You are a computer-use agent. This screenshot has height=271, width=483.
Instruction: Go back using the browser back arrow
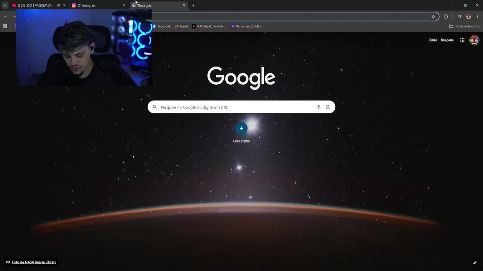pyautogui.click(x=5, y=17)
